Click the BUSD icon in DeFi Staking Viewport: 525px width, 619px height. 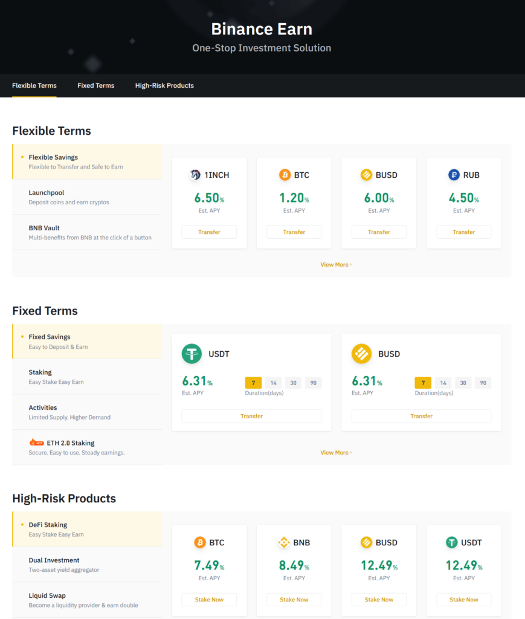click(x=367, y=542)
